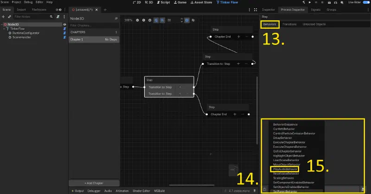Select the Chapter 1 row
This screenshot has width=371, height=194.
94,39
